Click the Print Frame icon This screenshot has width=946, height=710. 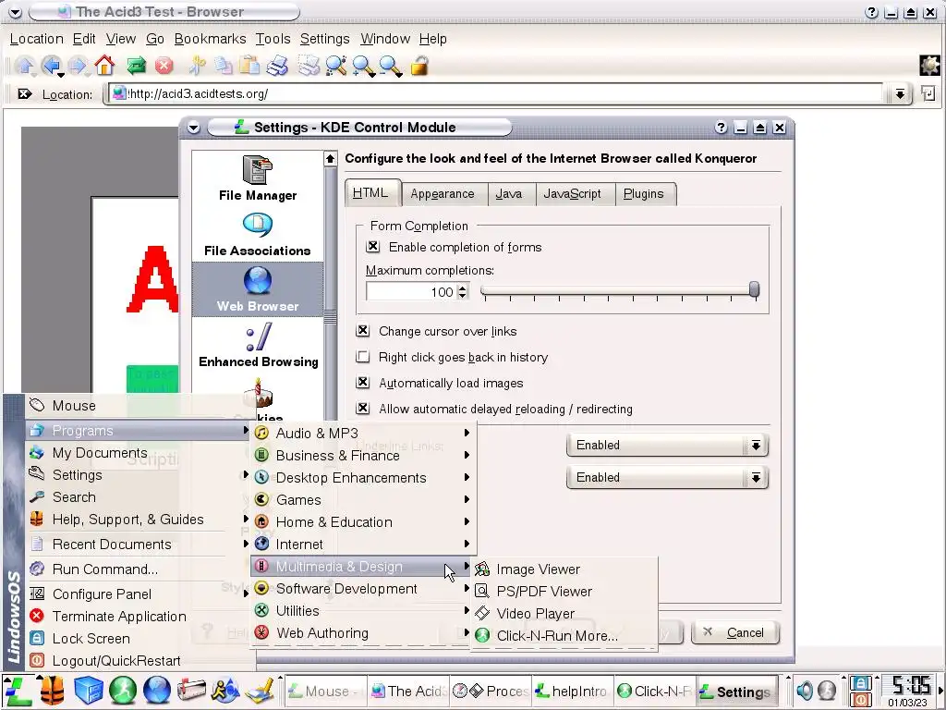click(x=309, y=66)
